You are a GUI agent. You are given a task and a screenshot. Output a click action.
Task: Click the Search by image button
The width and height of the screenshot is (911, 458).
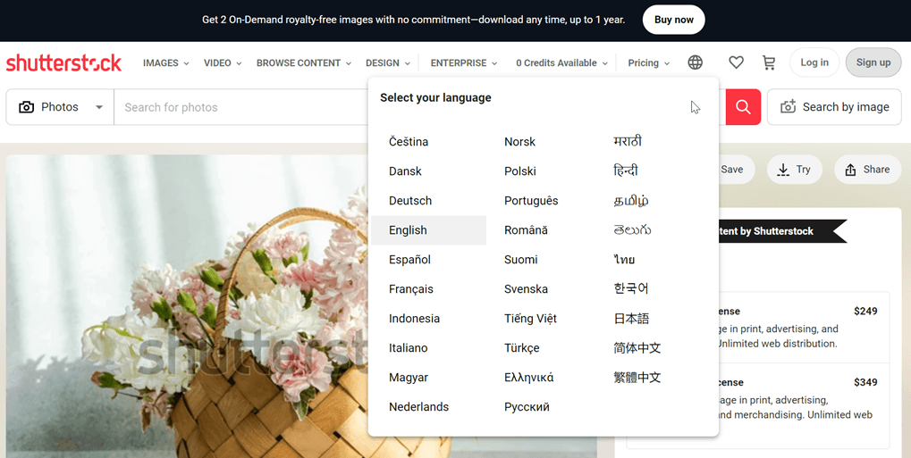pyautogui.click(x=834, y=107)
